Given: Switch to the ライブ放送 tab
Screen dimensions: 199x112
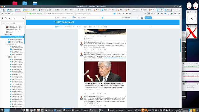Looking at the screenshot, I should click(x=104, y=27).
